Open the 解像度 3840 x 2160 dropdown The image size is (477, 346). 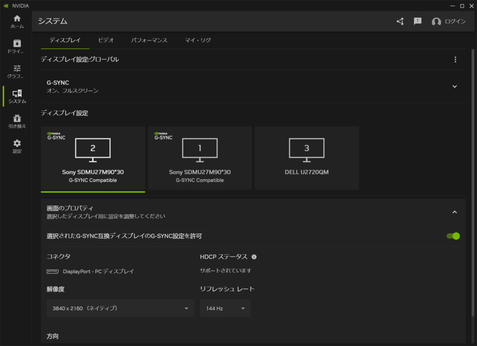pos(121,308)
